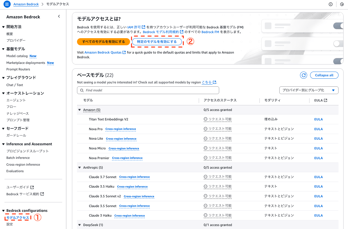Viewport: 348px width, 229px height.
Task: Open 設定 under Bedrock configurations
Action: click(x=9, y=224)
